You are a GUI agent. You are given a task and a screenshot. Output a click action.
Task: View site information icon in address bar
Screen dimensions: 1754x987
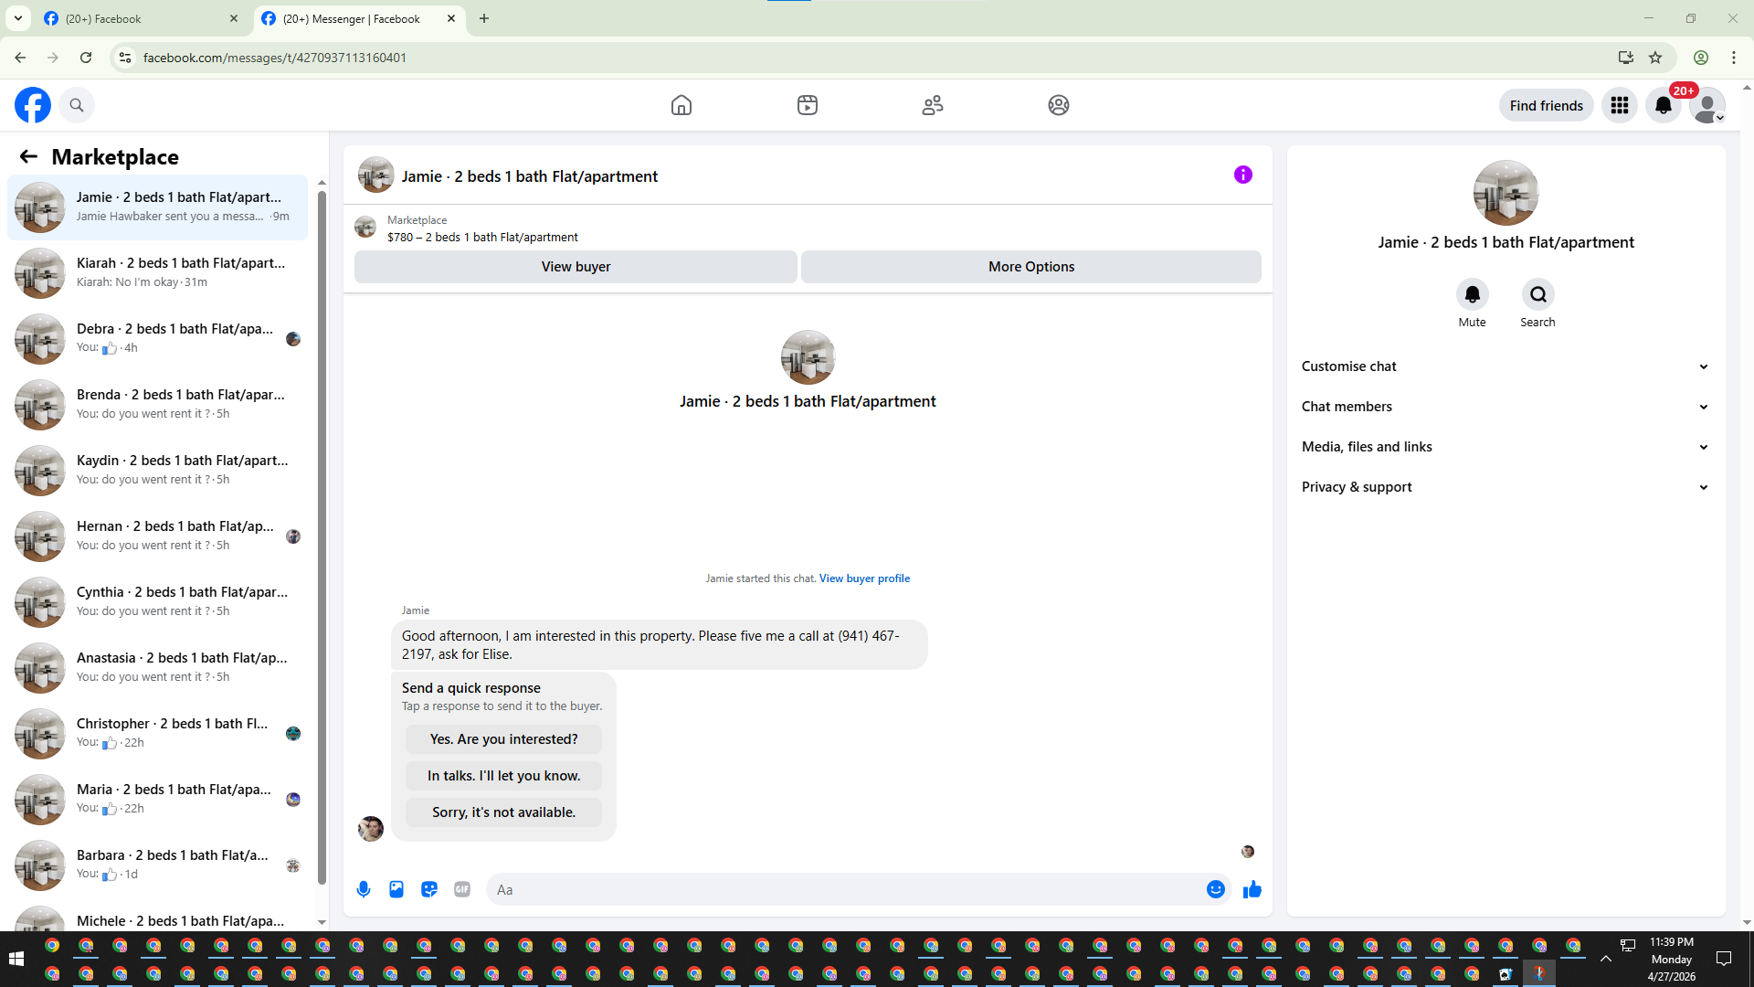pos(125,58)
